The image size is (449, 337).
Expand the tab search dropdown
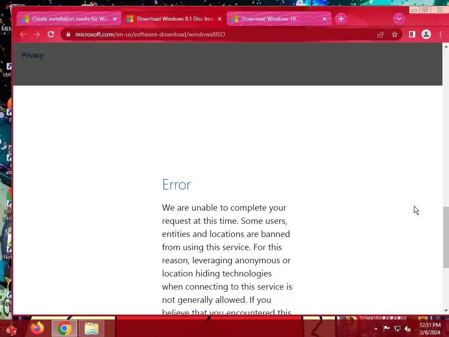pyautogui.click(x=399, y=19)
